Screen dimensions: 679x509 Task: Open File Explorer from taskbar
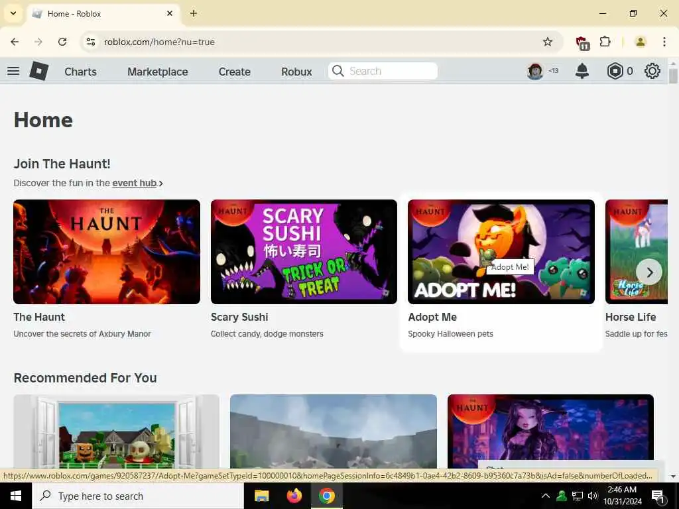(261, 496)
